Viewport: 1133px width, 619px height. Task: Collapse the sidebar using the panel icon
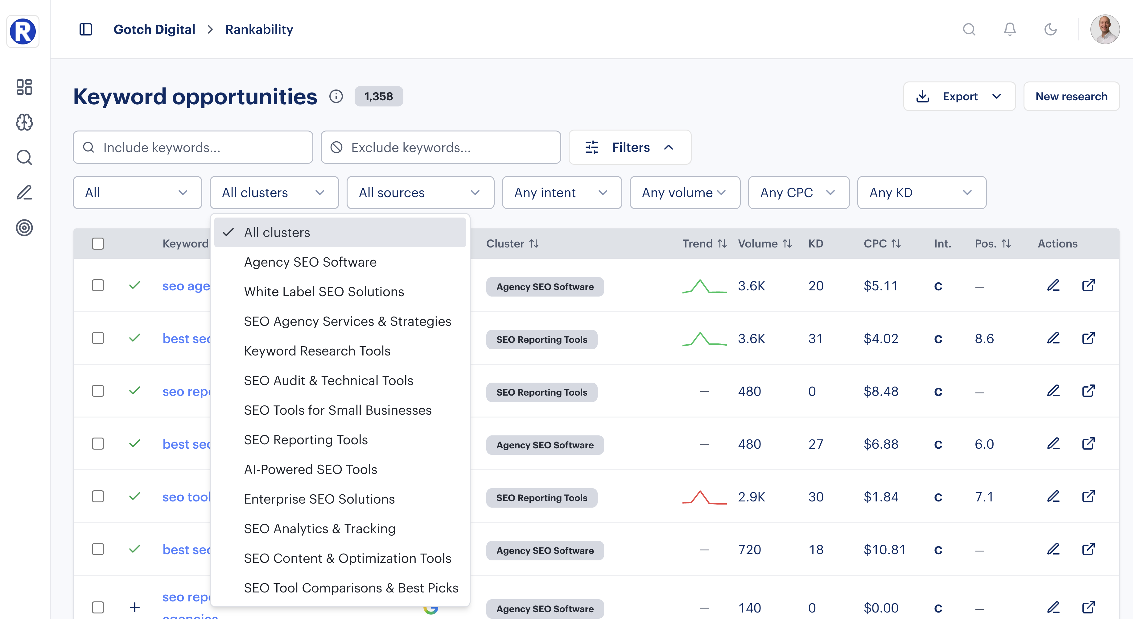pos(86,29)
